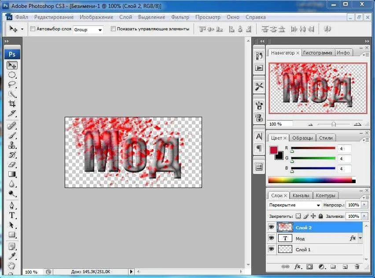Open the Layers panel options menu
375x278 pixels.
point(366,198)
